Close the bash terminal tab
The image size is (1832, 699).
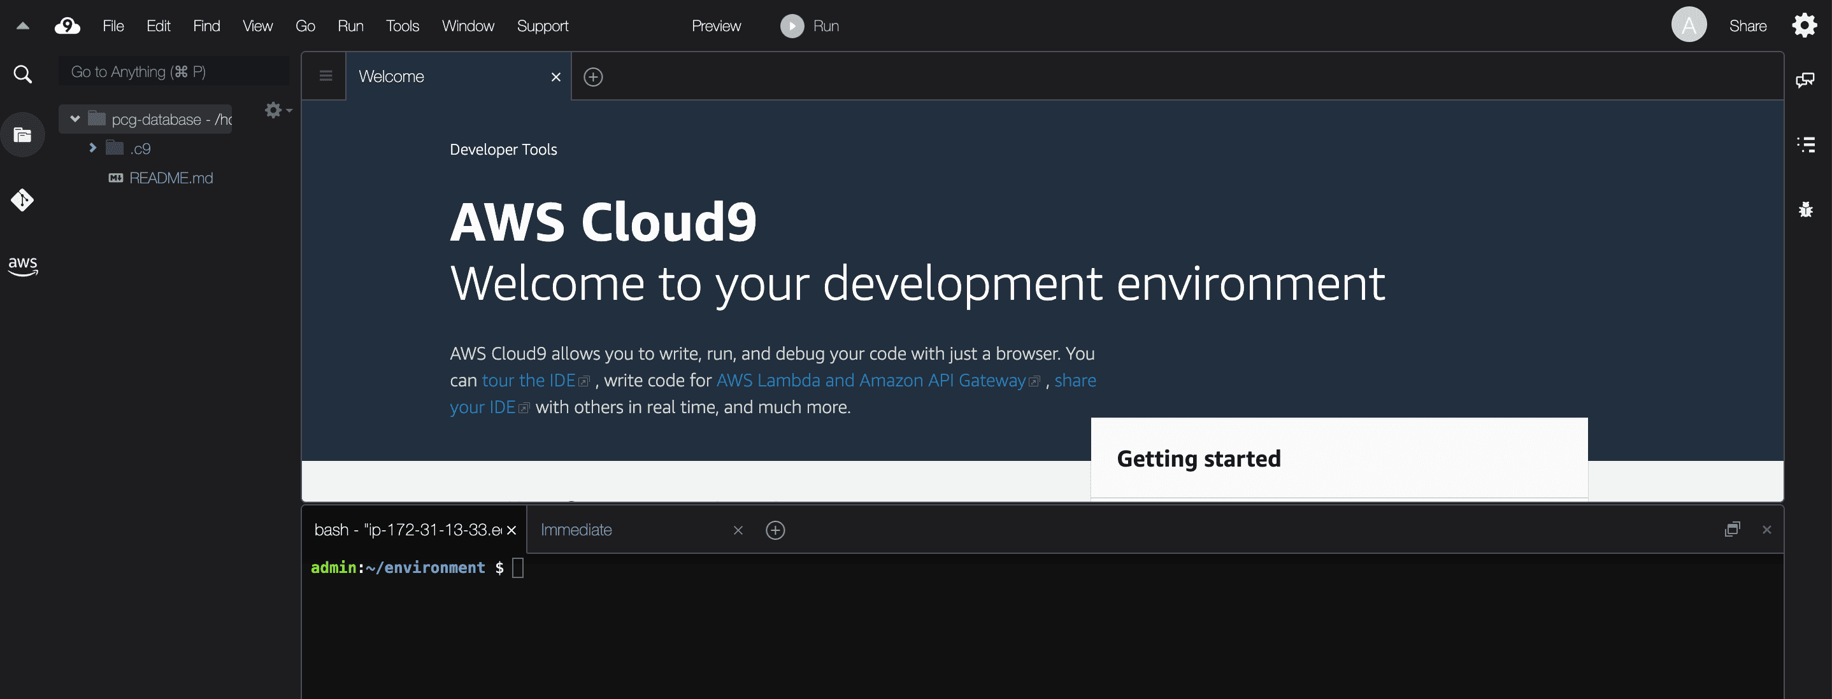coord(512,530)
